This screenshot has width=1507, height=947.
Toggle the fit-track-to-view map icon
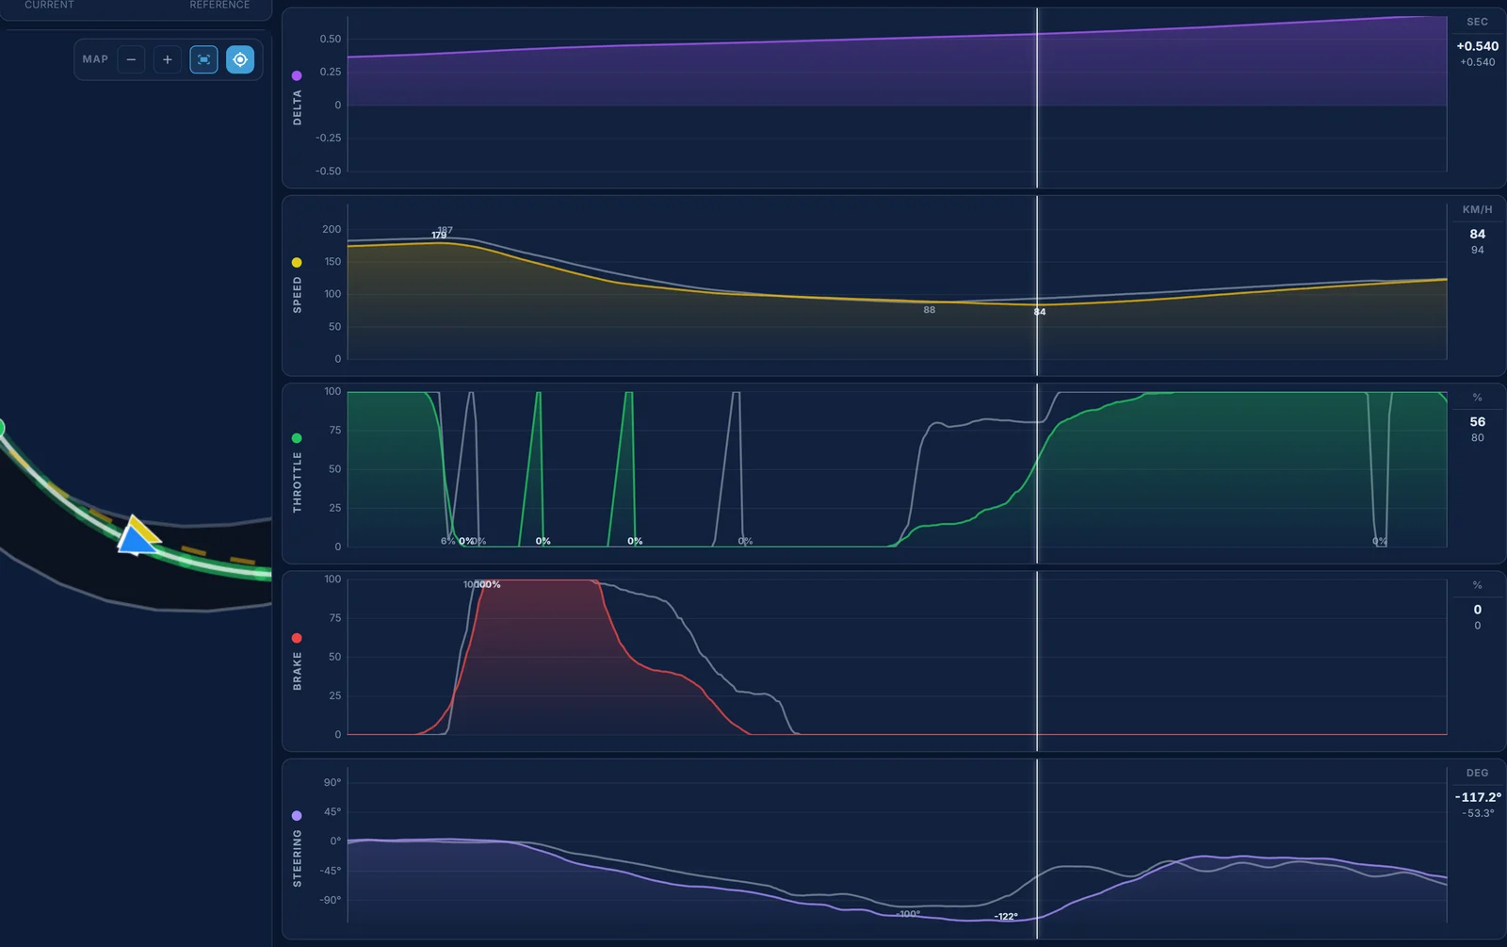203,59
